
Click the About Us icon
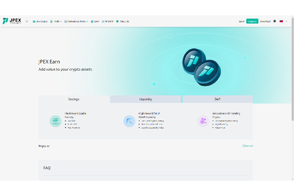117,21
